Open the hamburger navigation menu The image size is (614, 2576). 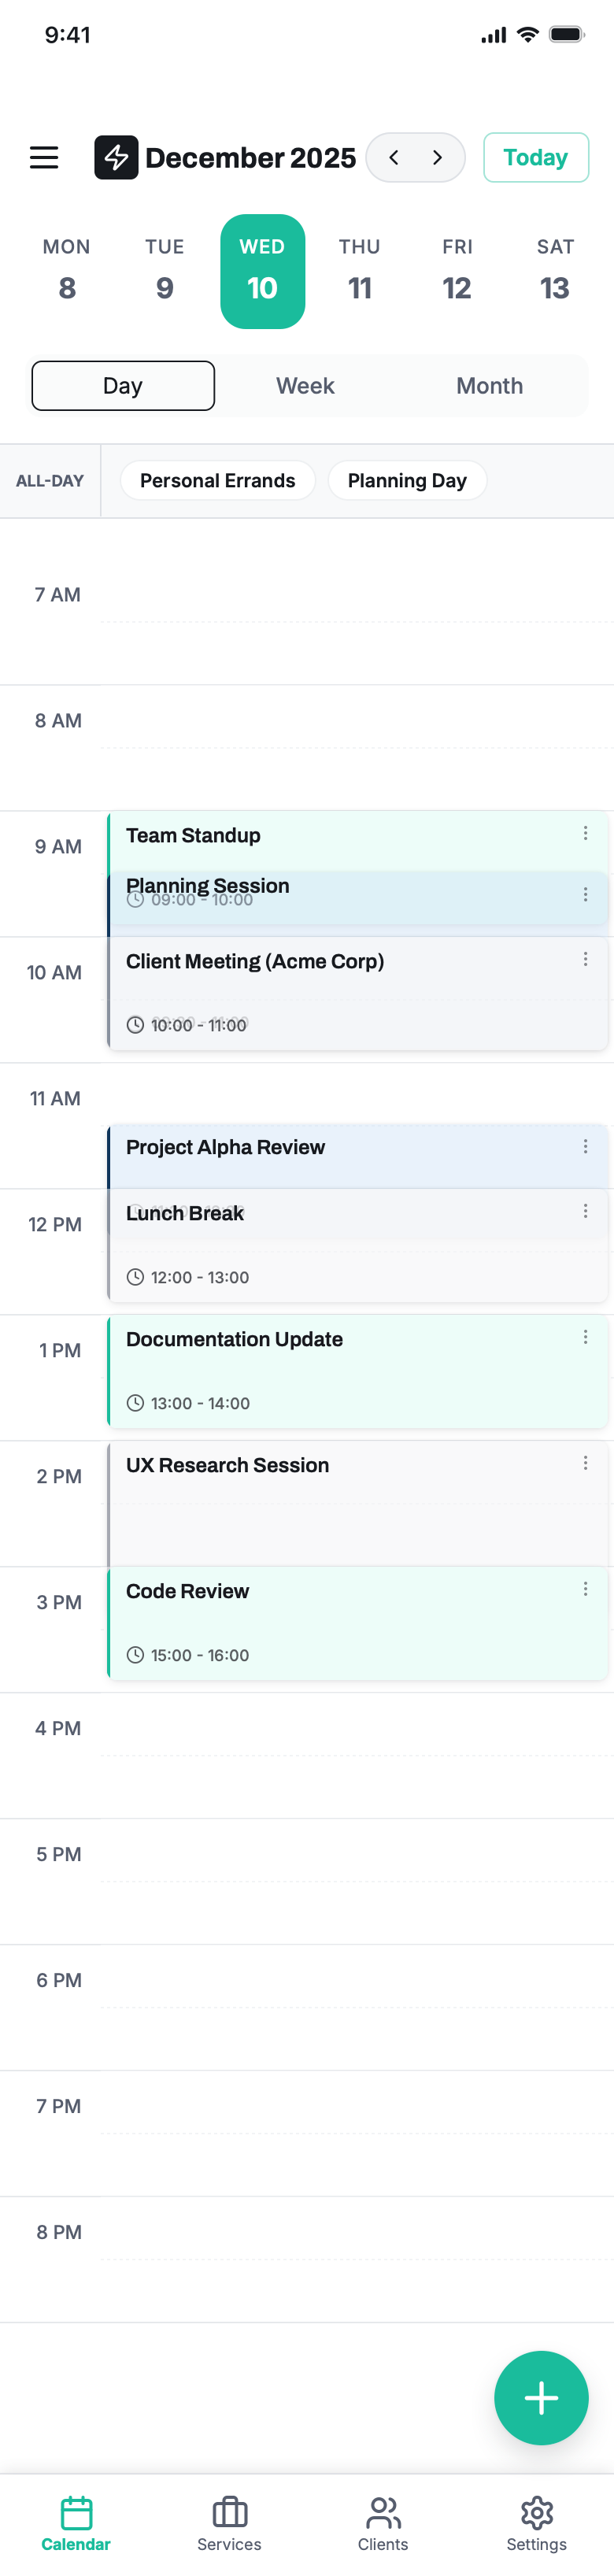44,157
